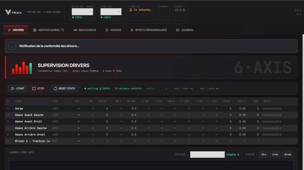Click the Couple % metric label
The width and height of the screenshot is (304, 170).
pos(233,154)
